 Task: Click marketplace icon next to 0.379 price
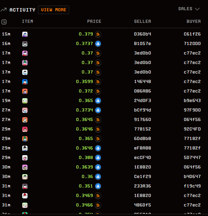click(98, 34)
